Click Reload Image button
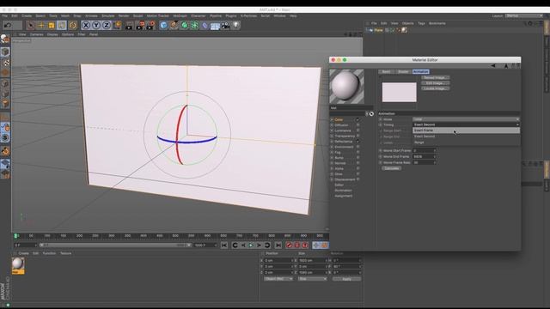550x309 pixels. pyautogui.click(x=435, y=77)
